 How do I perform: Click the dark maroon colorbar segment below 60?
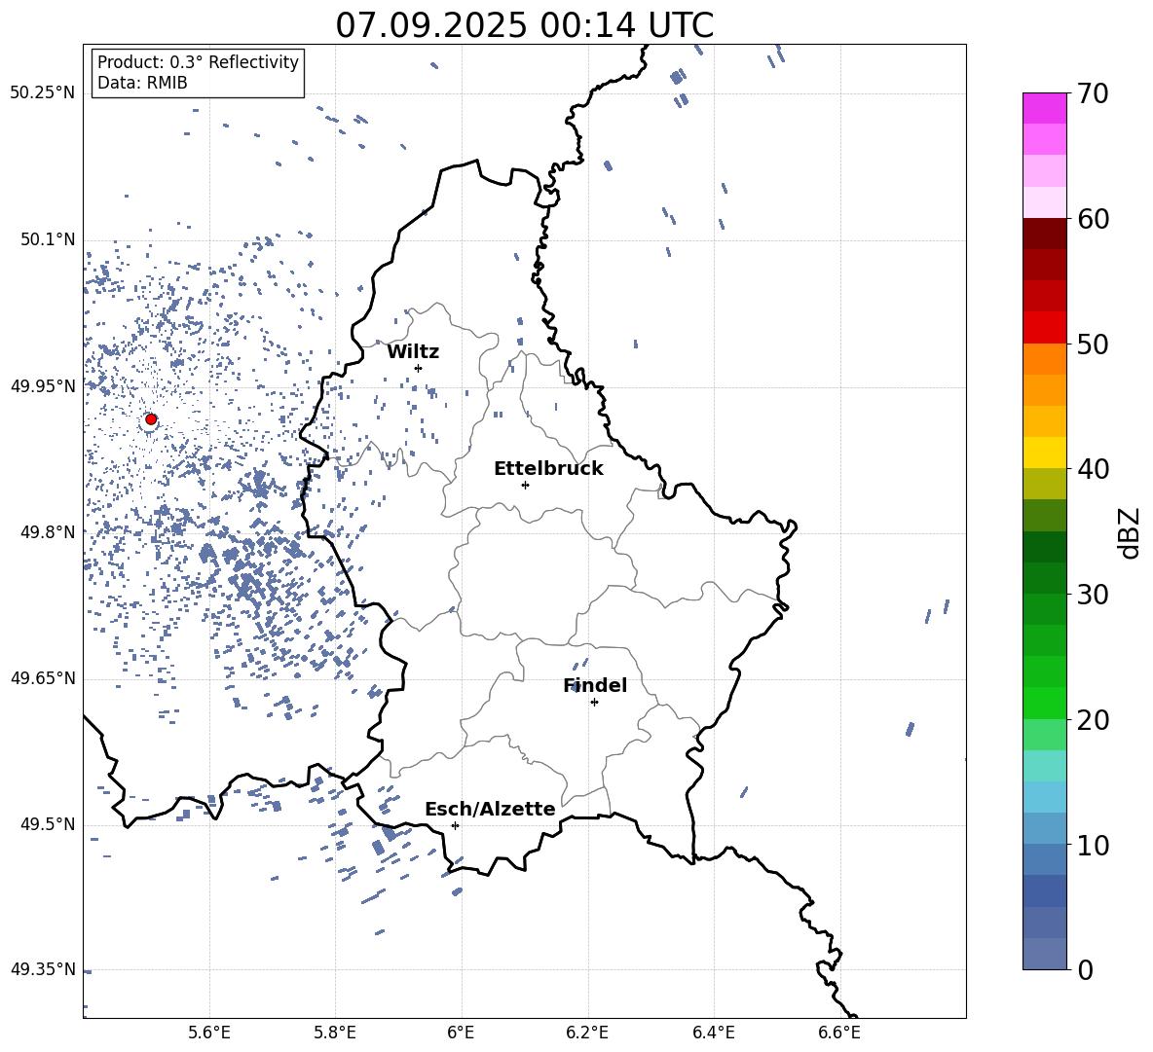[x=1044, y=234]
